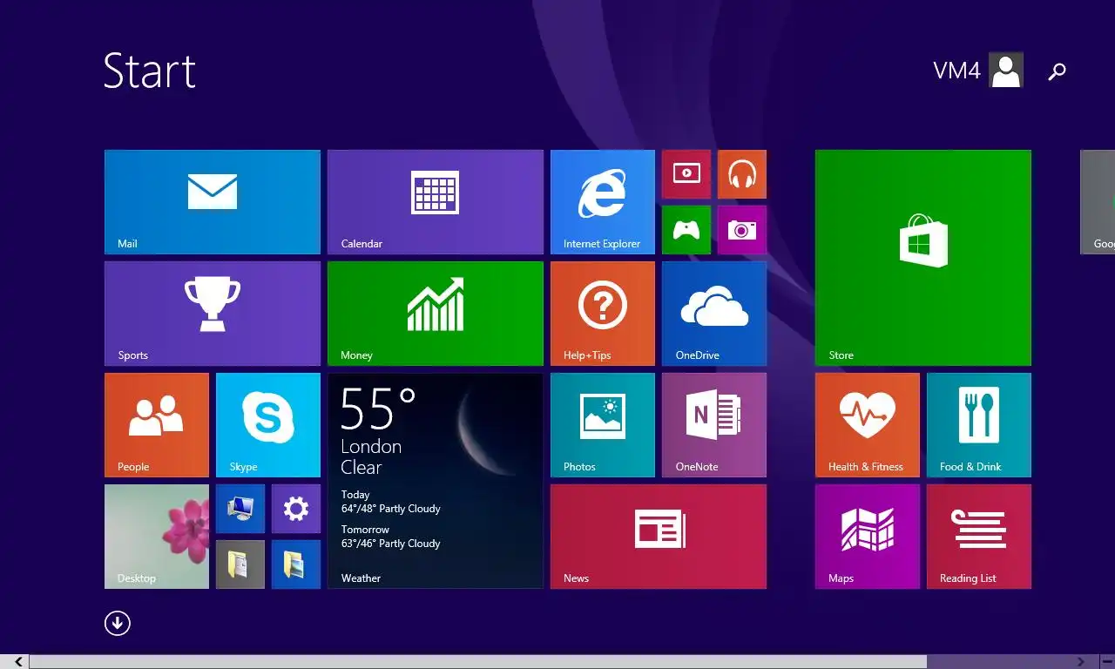Open the VM4 user account menu
Viewport: 1115px width, 669px height.
tap(978, 71)
